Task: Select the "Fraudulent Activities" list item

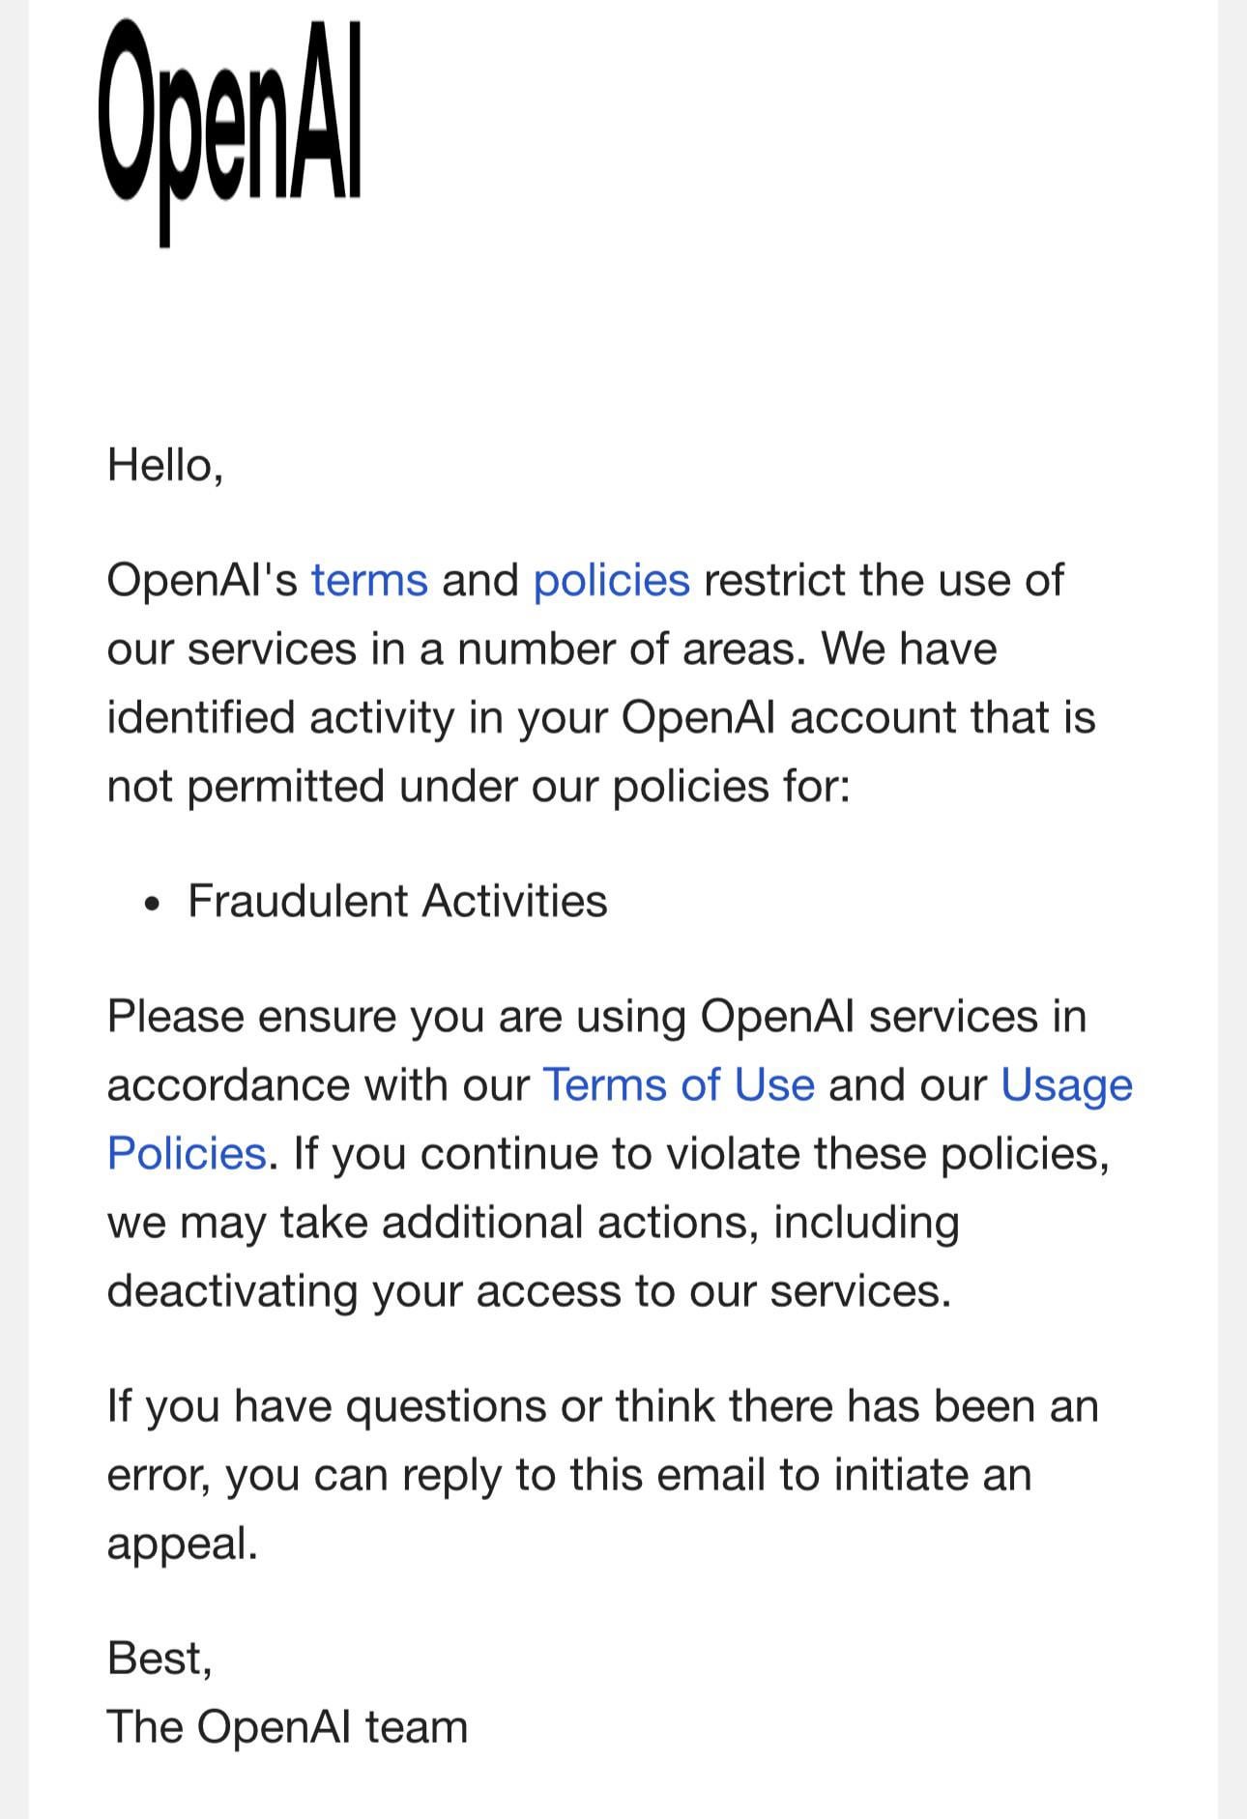Action: click(396, 901)
